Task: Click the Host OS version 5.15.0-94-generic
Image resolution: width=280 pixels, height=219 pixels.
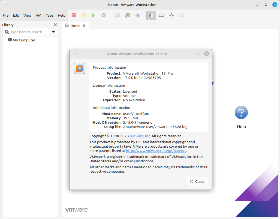Action: coord(137,122)
